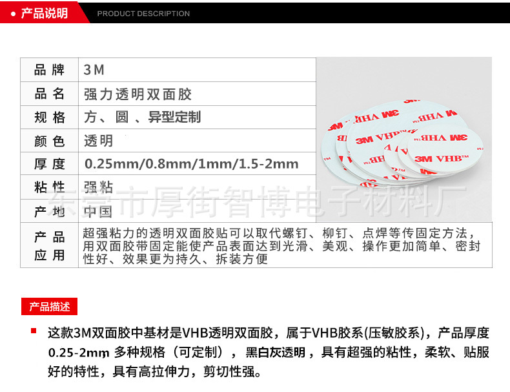Click the red 产品说明 header label
This screenshot has width=510, height=392.
[44, 14]
